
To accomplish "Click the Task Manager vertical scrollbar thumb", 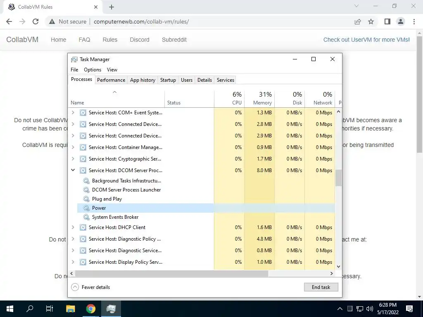I will point(338,177).
